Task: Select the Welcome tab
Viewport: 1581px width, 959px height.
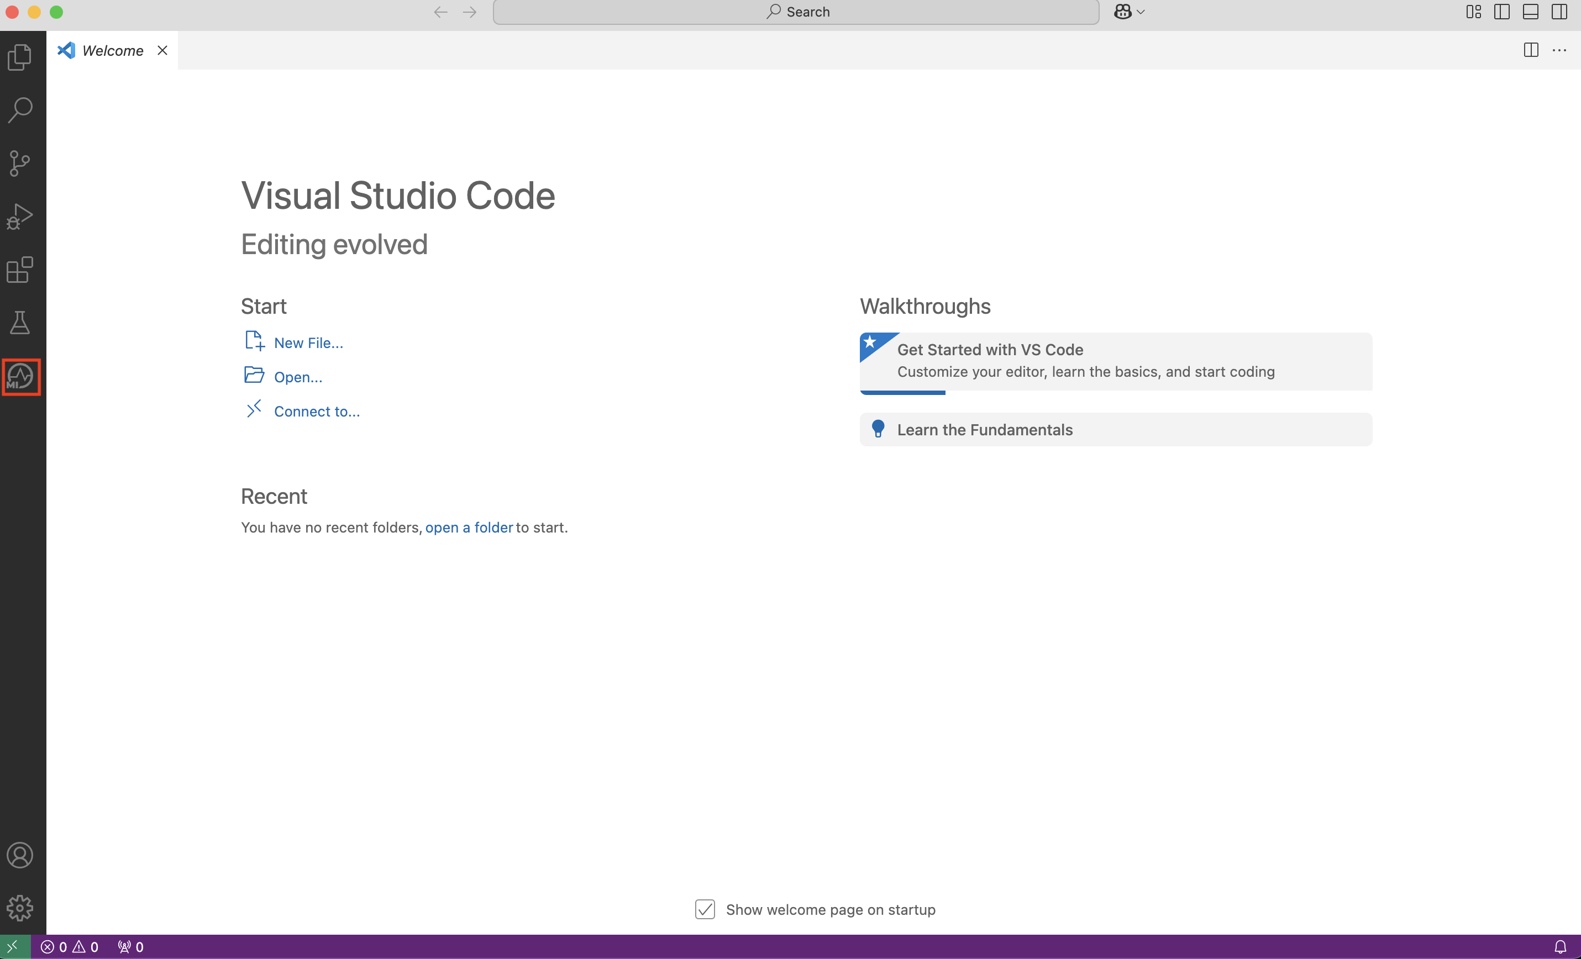Action: 112,51
